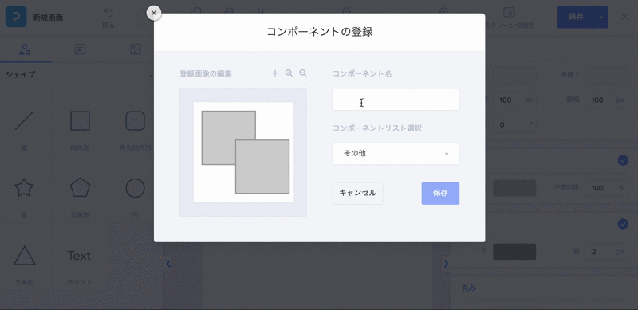Toggle the border section blue checkmark
The width and height of the screenshot is (638, 310).
pyautogui.click(x=623, y=224)
